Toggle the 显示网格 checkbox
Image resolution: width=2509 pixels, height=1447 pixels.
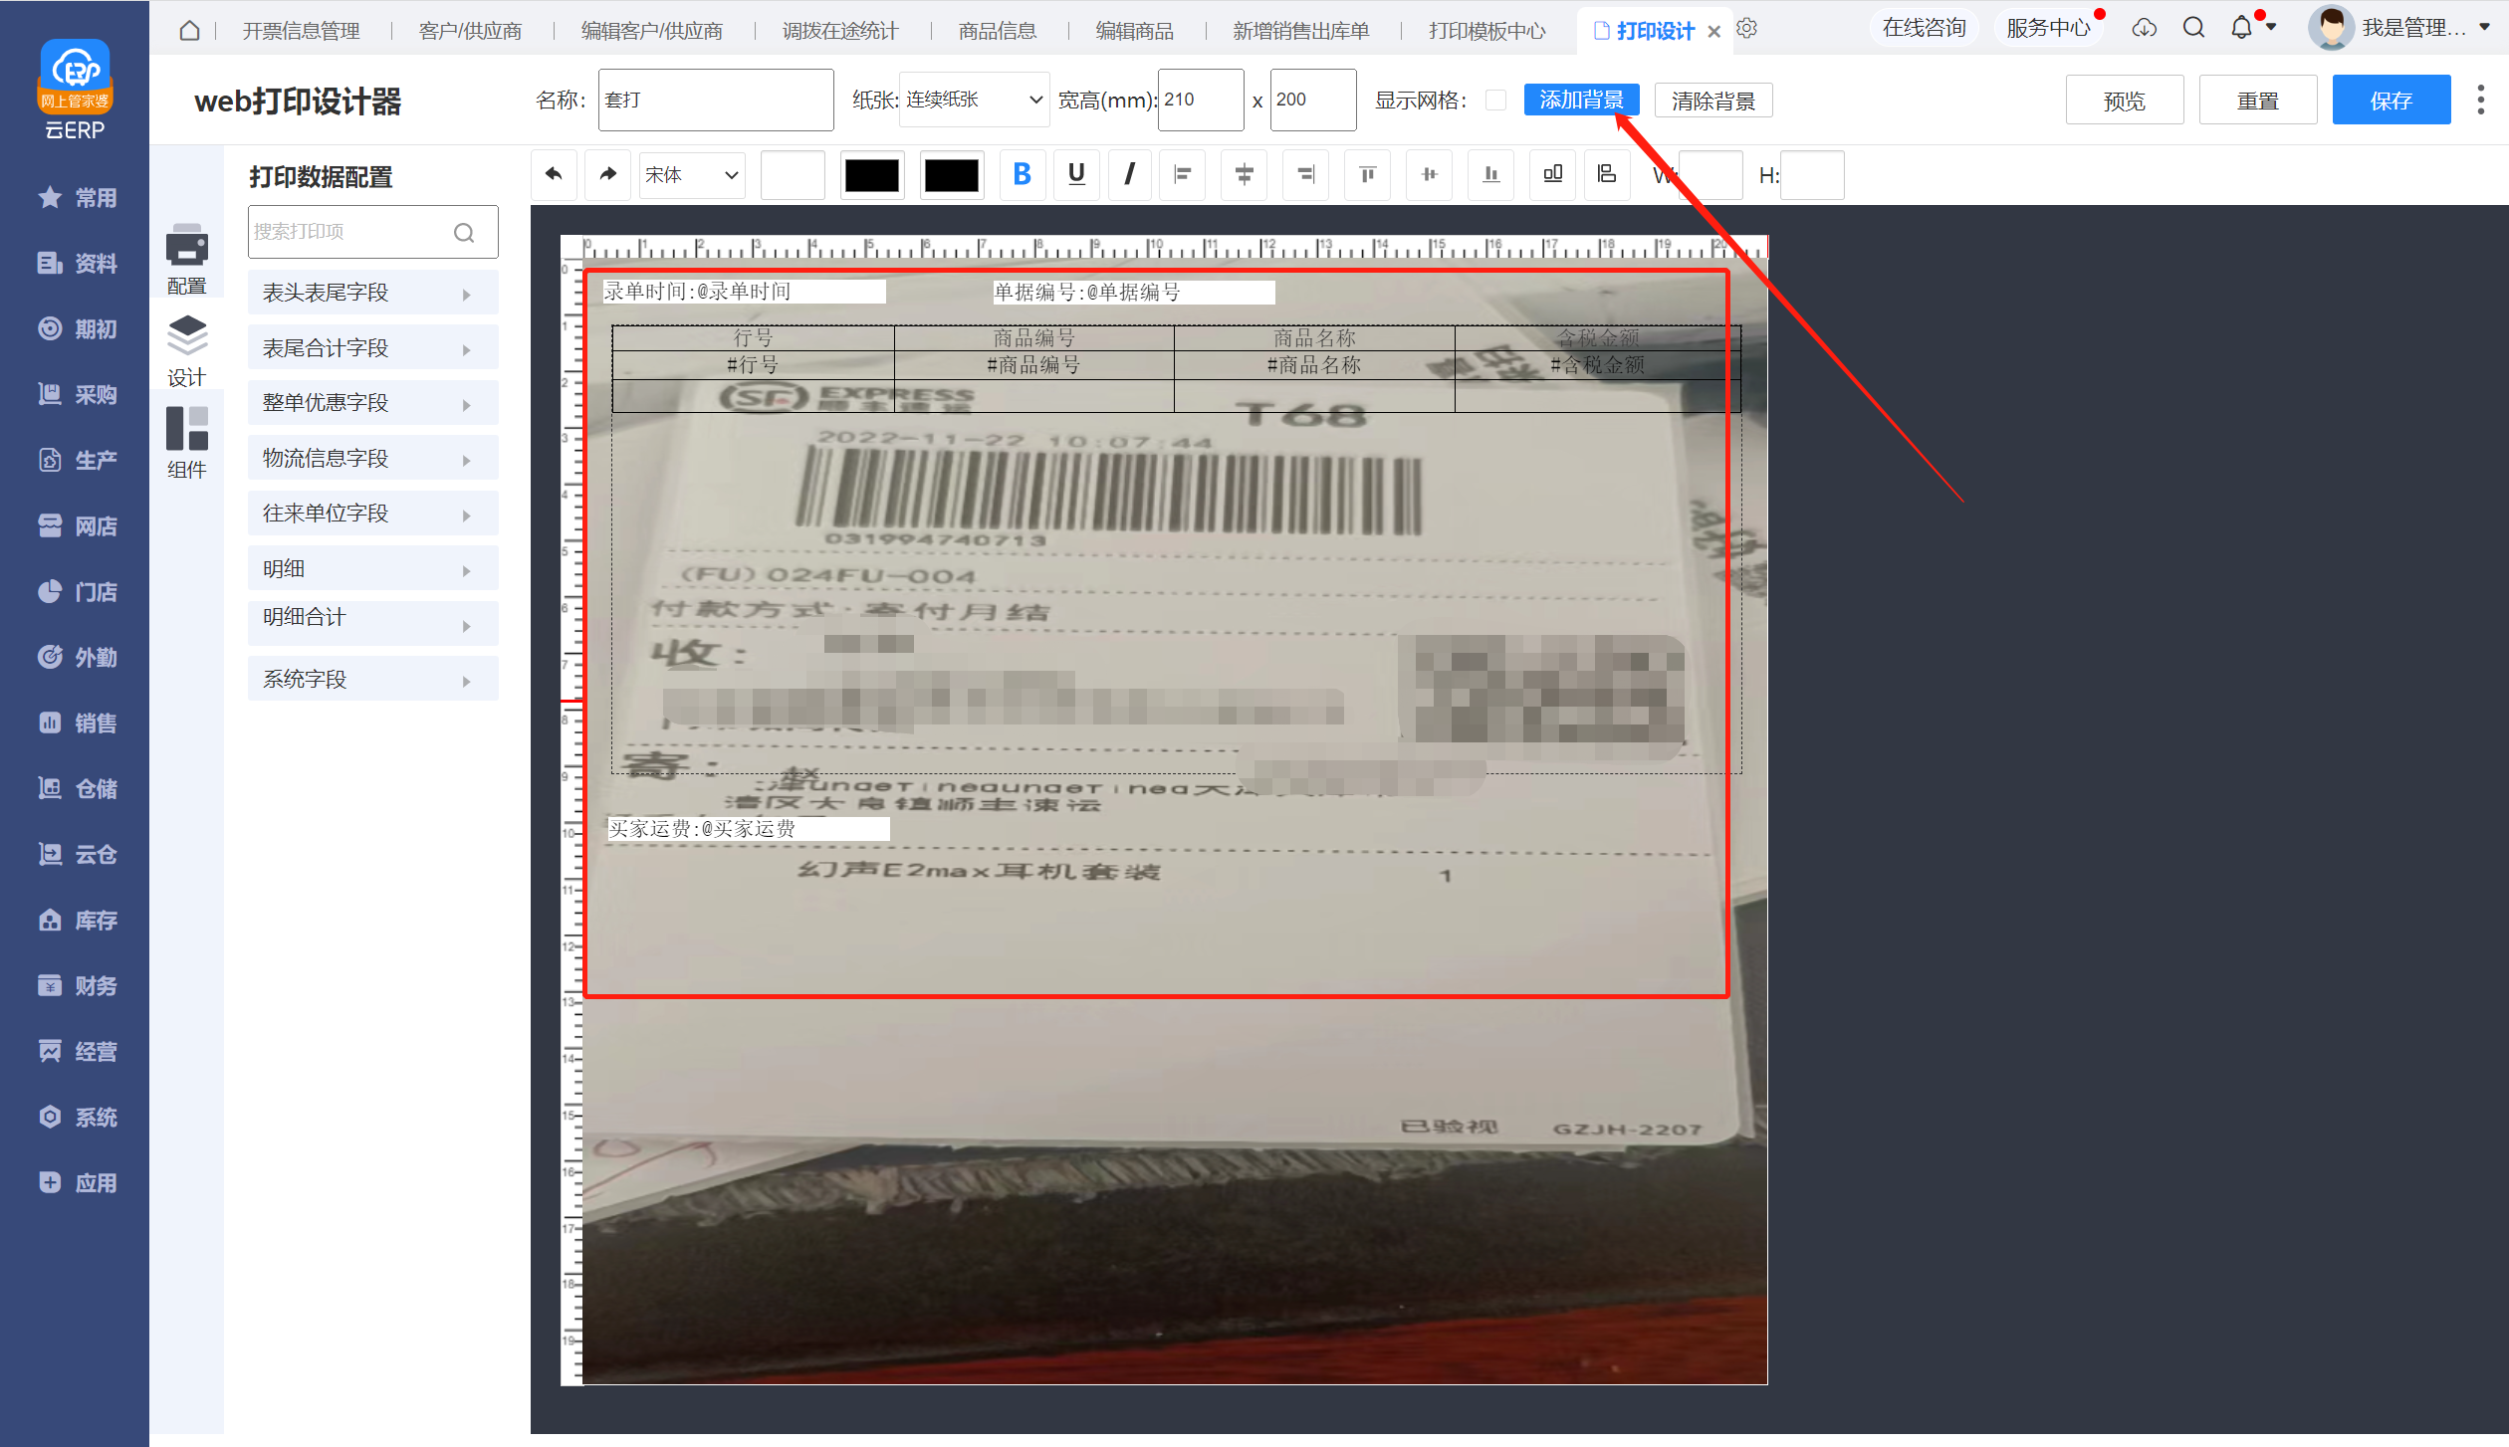click(x=1495, y=101)
